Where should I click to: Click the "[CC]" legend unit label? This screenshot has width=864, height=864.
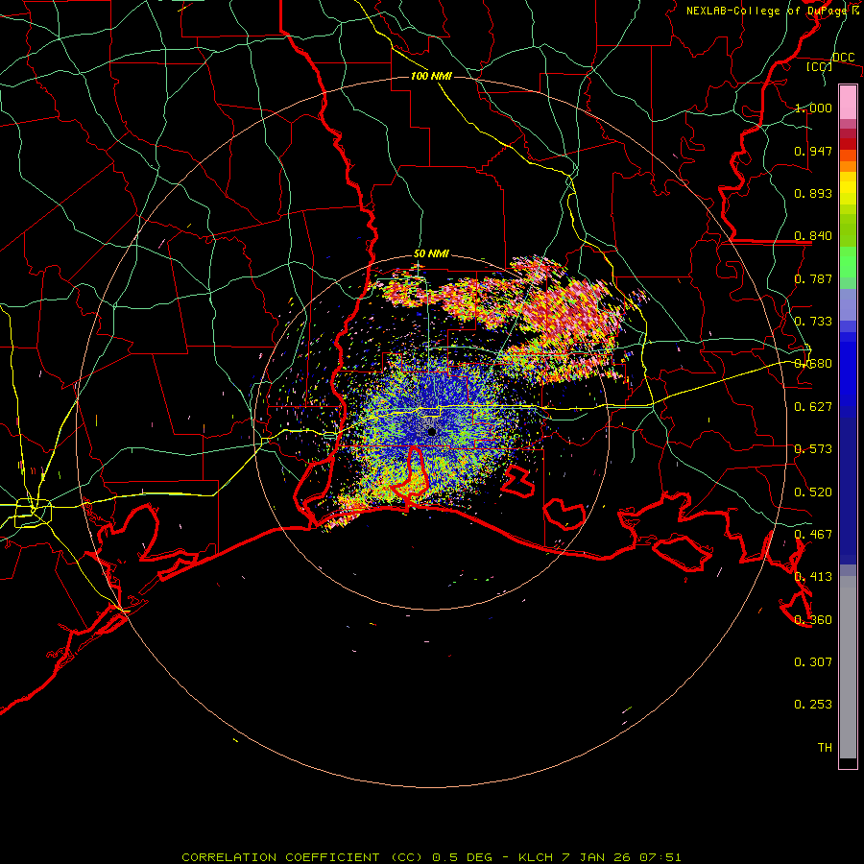819,66
